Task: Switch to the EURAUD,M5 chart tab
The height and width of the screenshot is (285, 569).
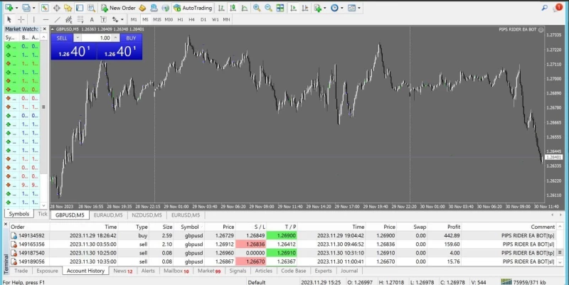Action: pyautogui.click(x=107, y=214)
